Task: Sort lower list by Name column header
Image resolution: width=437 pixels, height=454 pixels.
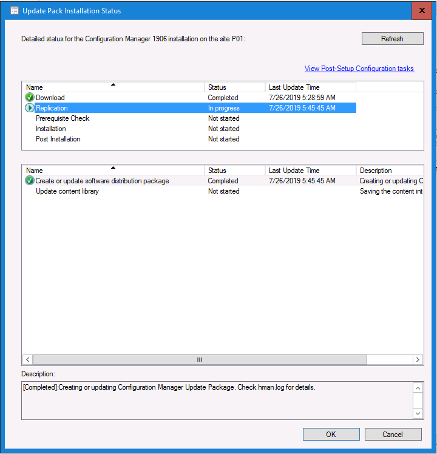Action: [113, 170]
